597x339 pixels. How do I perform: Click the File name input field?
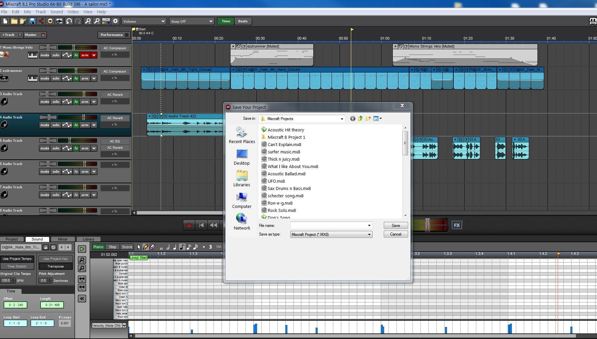[329, 226]
